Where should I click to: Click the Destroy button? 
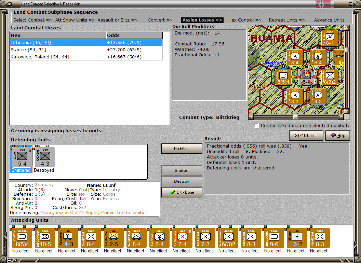pyautogui.click(x=182, y=181)
